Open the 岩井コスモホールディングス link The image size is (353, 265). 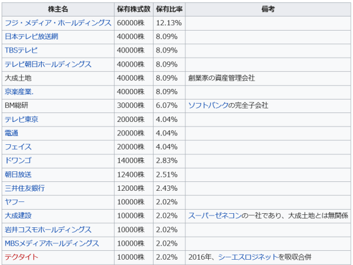tap(48, 230)
